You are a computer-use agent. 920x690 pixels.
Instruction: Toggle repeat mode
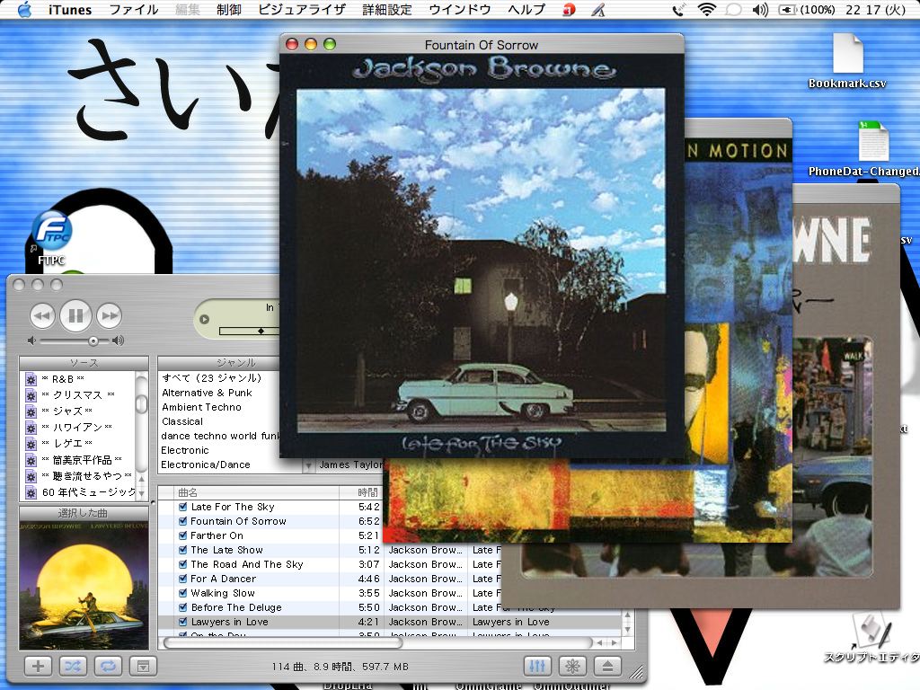tap(107, 666)
